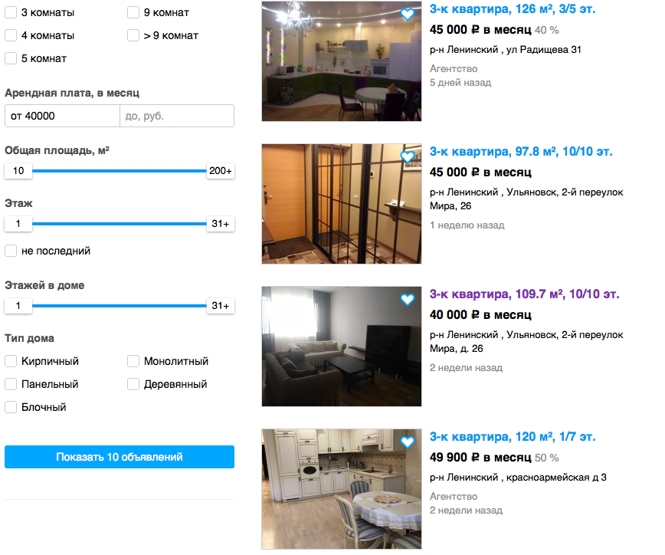Toggle the 'Блочный' checkbox

(11, 407)
